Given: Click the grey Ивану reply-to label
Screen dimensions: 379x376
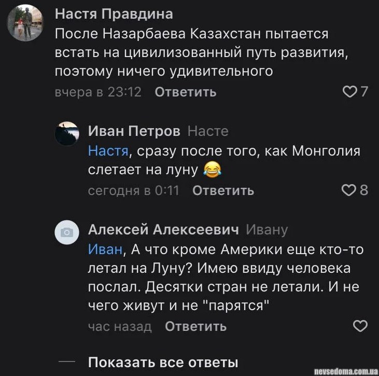Looking at the screenshot, I should [x=266, y=230].
